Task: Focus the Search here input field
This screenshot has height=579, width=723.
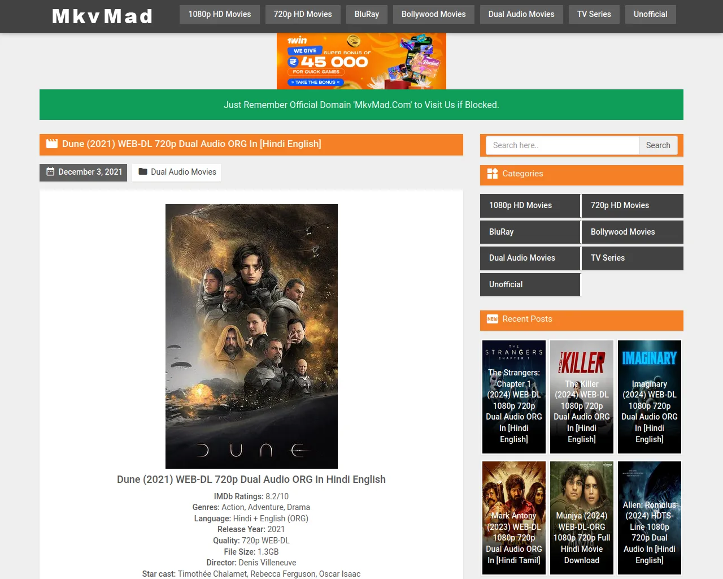Action: click(563, 145)
